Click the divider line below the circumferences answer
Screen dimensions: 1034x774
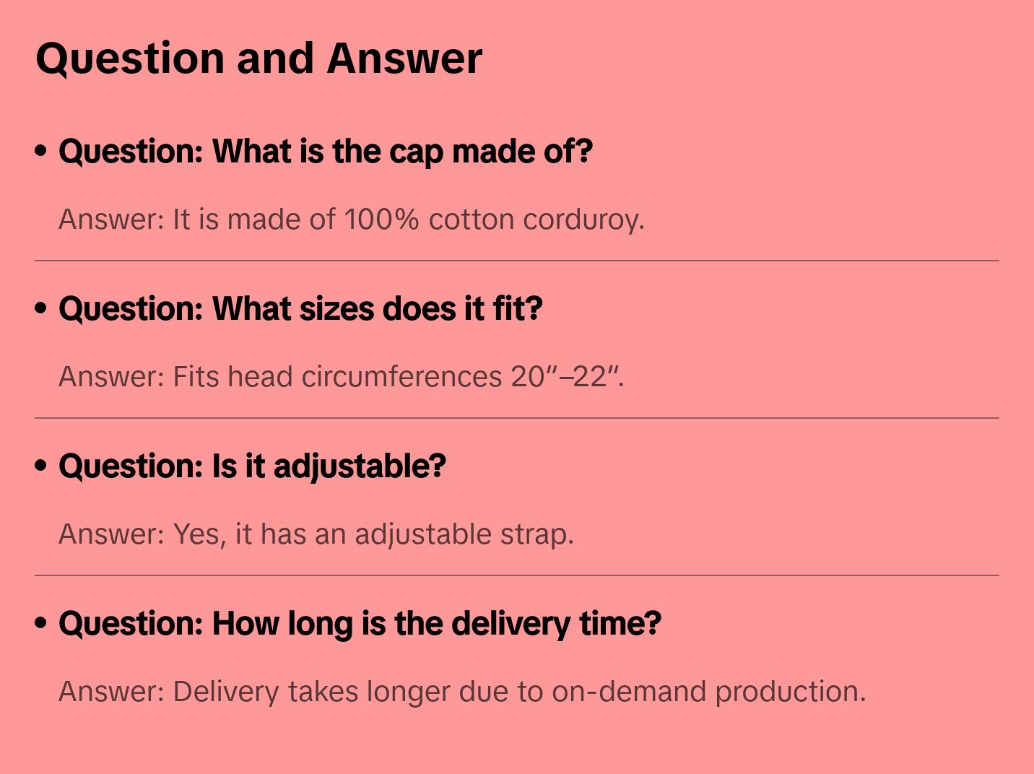pos(517,418)
